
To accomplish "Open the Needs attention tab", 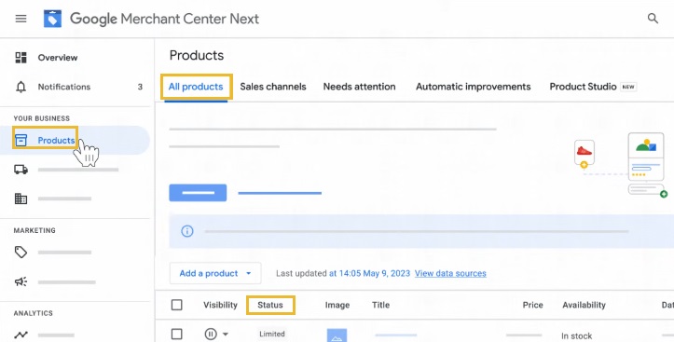I will [359, 87].
